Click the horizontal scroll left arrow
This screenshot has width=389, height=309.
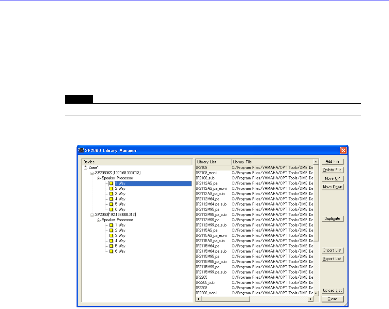[x=198, y=299]
